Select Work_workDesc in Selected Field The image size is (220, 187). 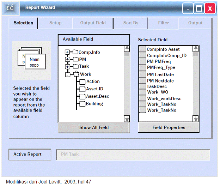(x=164, y=99)
